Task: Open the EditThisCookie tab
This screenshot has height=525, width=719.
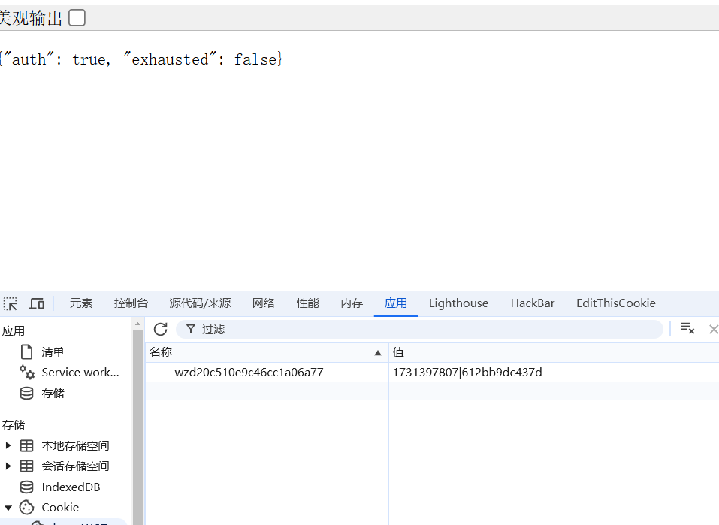Action: tap(615, 303)
